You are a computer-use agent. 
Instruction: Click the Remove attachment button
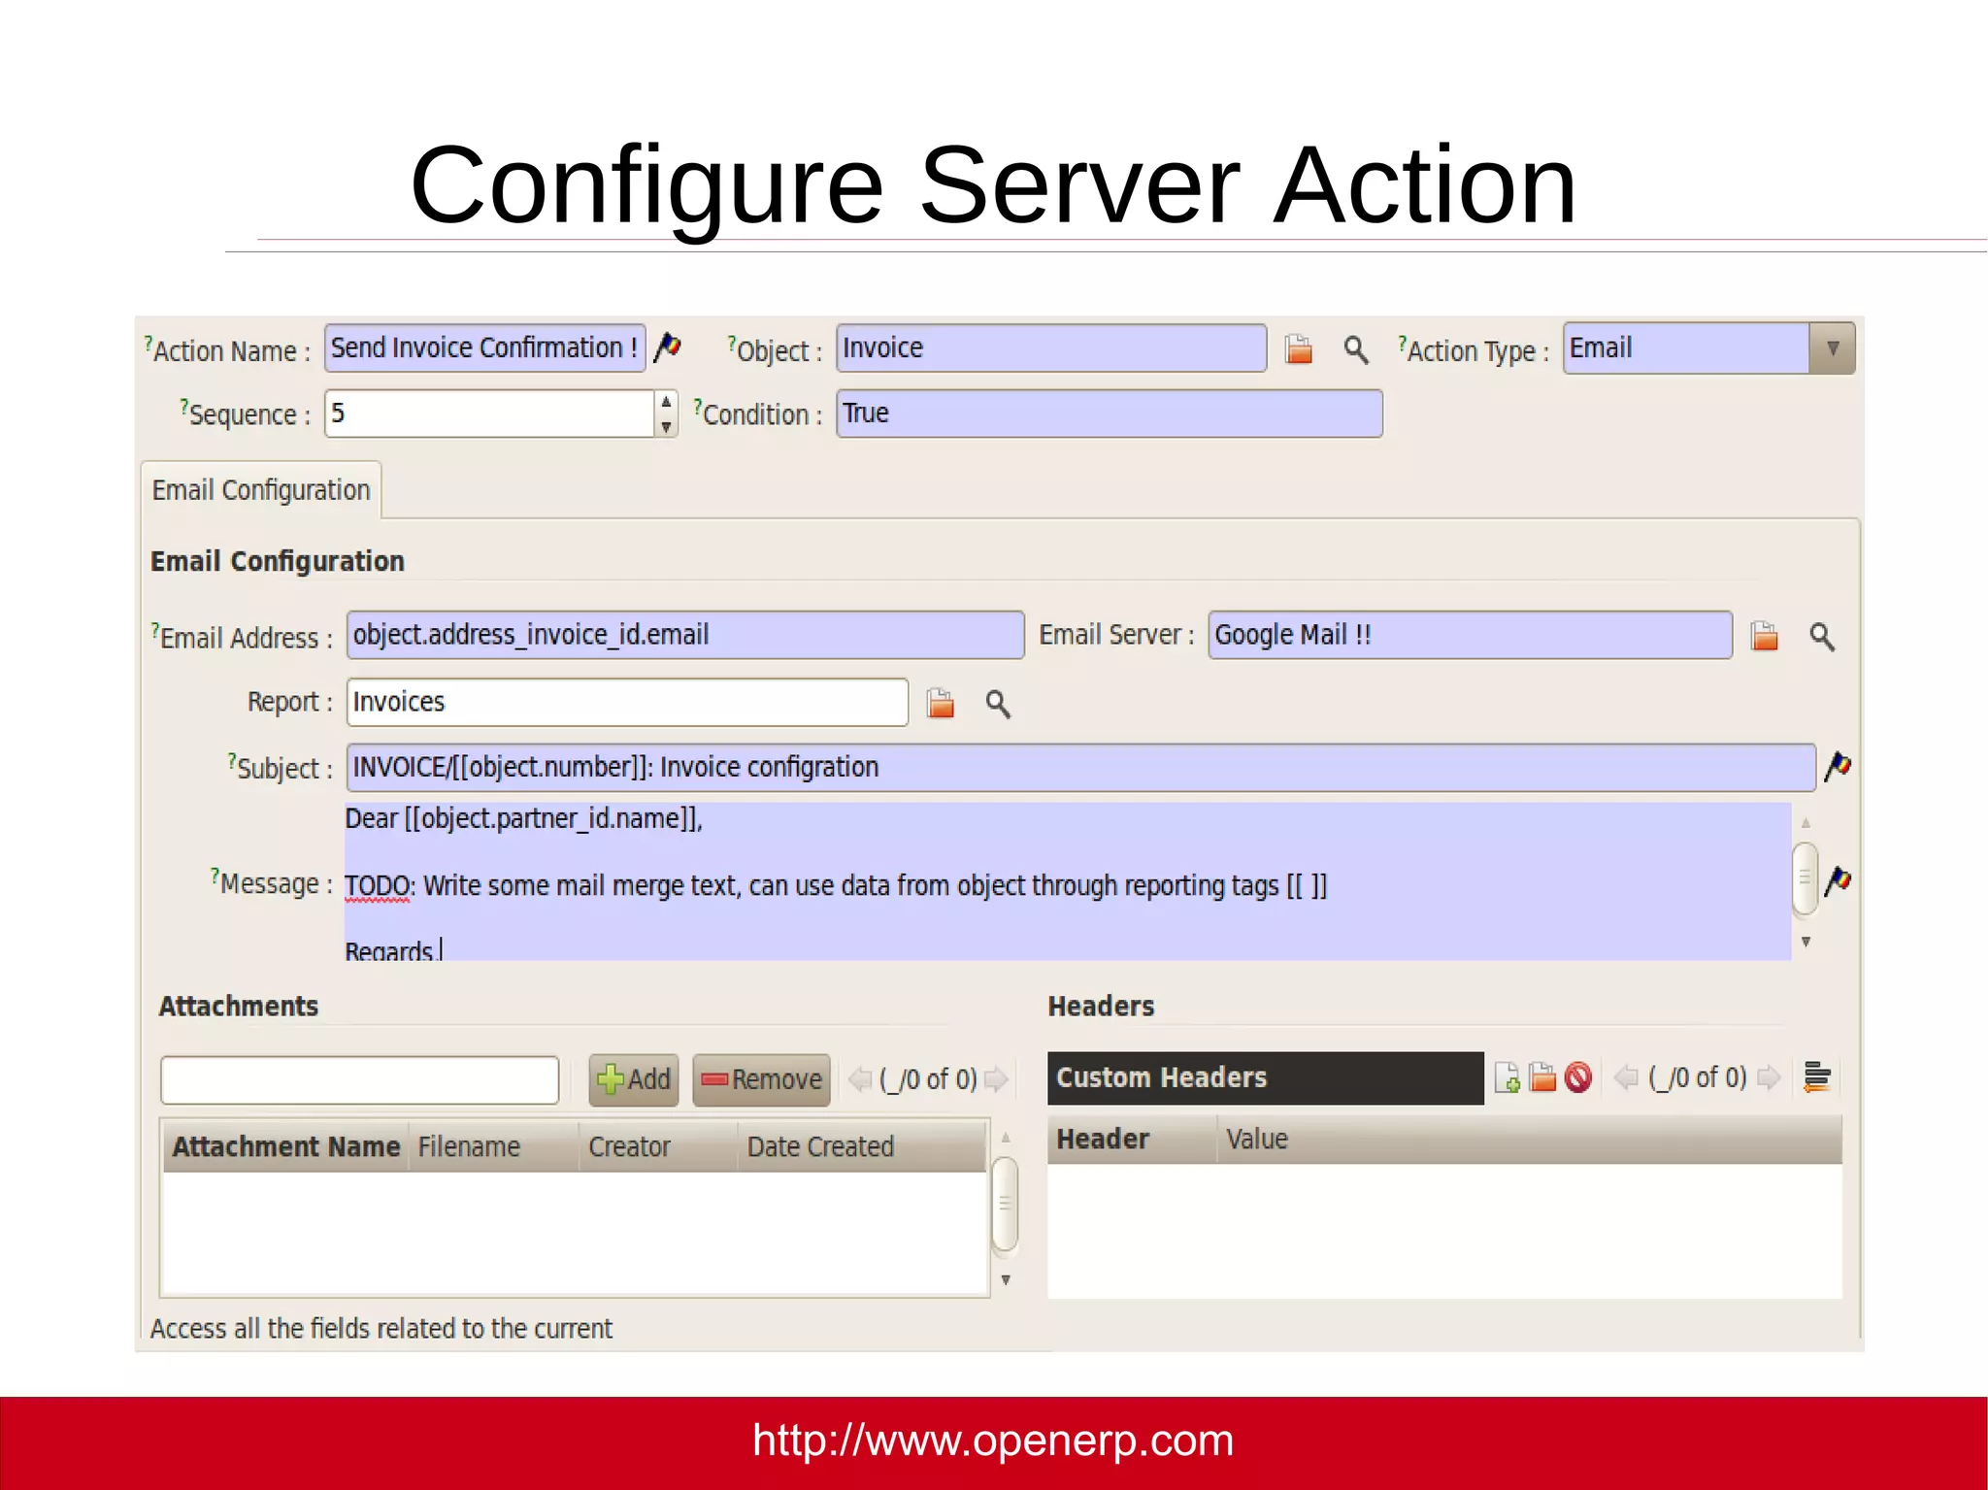pos(761,1079)
